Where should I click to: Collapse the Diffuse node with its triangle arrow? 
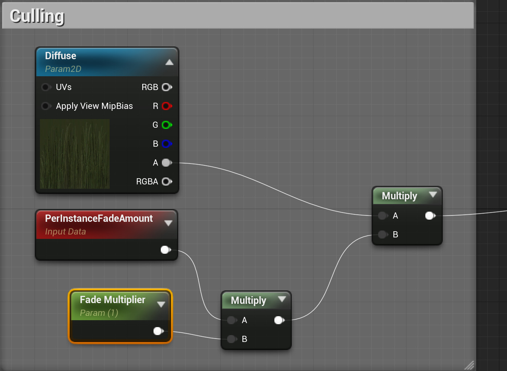pyautogui.click(x=169, y=62)
